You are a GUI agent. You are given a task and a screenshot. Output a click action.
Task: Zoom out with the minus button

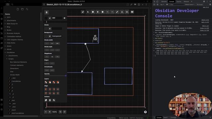(46, 112)
